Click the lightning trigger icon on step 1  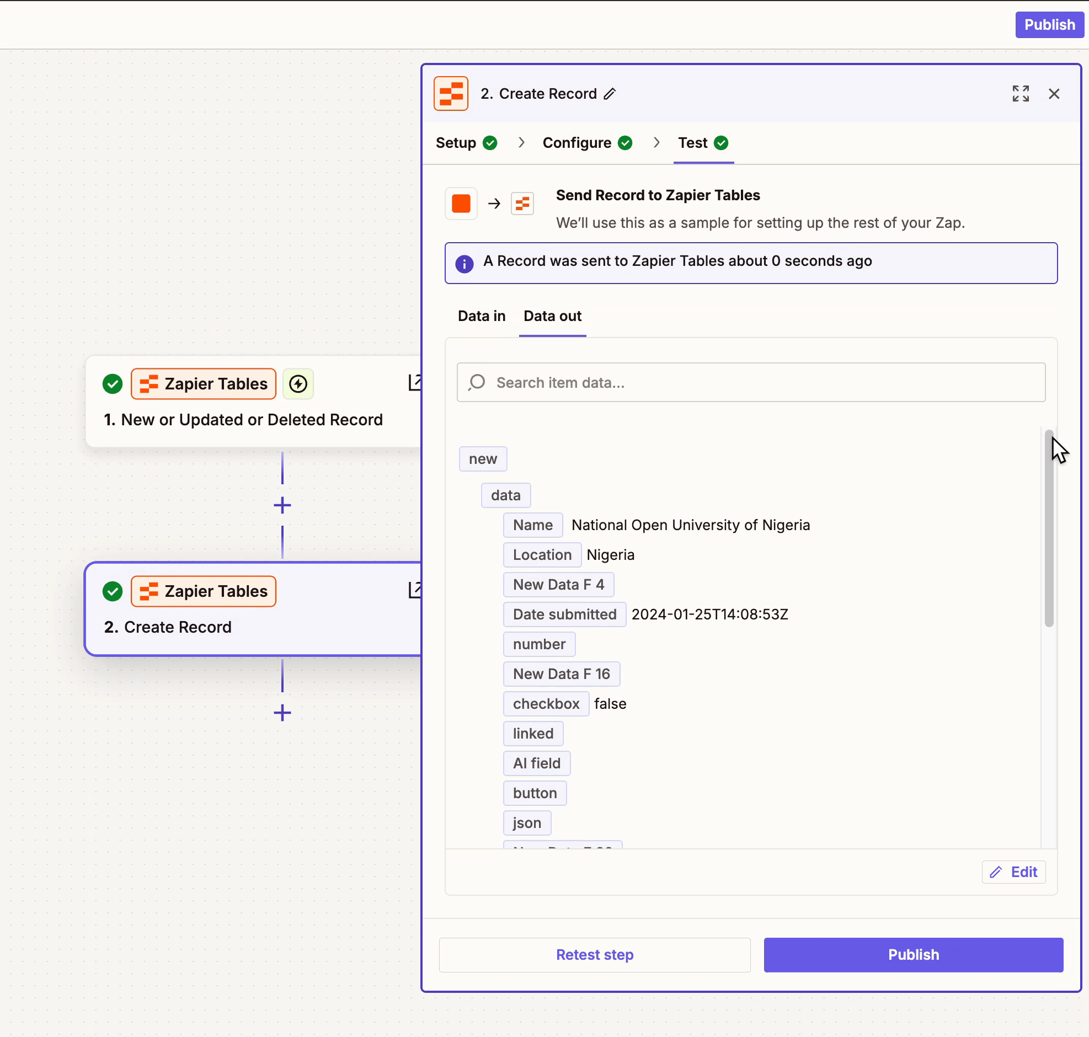tap(298, 383)
